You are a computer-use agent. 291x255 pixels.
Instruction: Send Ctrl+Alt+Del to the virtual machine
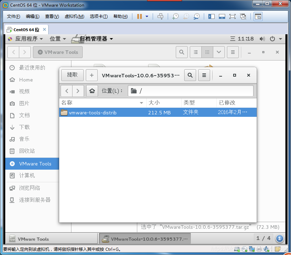160,16
